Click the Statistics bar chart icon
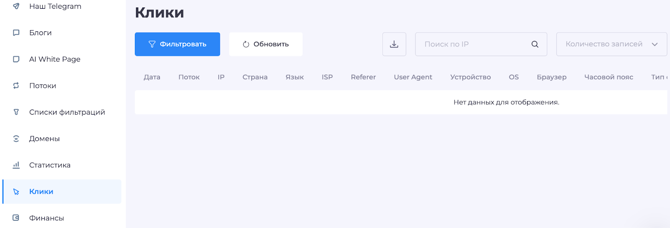Screen dimensions: 670x228 16,165
